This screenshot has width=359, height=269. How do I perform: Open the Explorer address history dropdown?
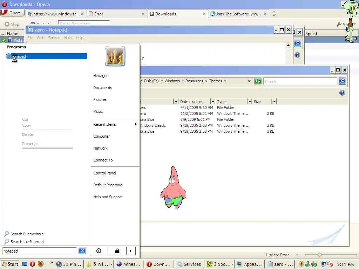tap(249, 81)
